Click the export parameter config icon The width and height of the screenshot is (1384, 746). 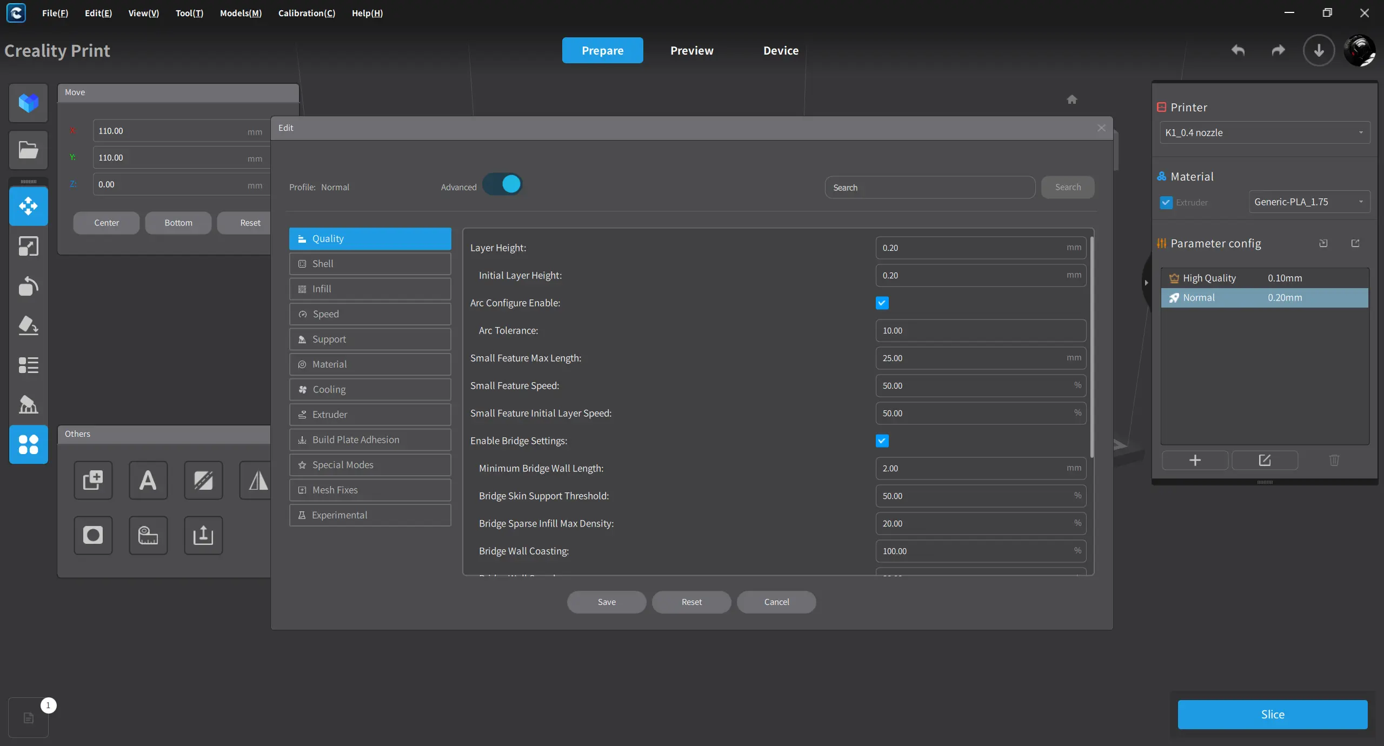[1355, 243]
